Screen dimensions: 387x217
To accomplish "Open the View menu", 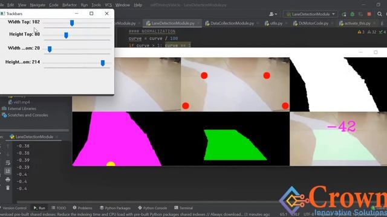I will click(x=22, y=5).
